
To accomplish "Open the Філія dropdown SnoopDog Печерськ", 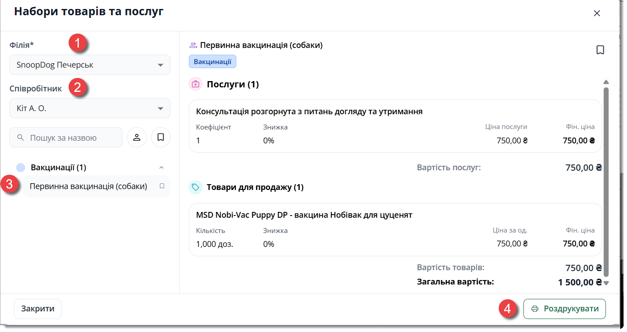I will click(x=90, y=65).
